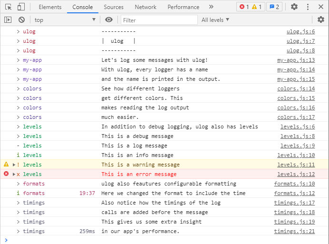Screen dimensions: 329x244
Task: Select 'This is a warning message' text
Action: tap(140, 165)
